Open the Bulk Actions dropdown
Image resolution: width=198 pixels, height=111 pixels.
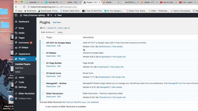pyautogui.click(x=48, y=32)
